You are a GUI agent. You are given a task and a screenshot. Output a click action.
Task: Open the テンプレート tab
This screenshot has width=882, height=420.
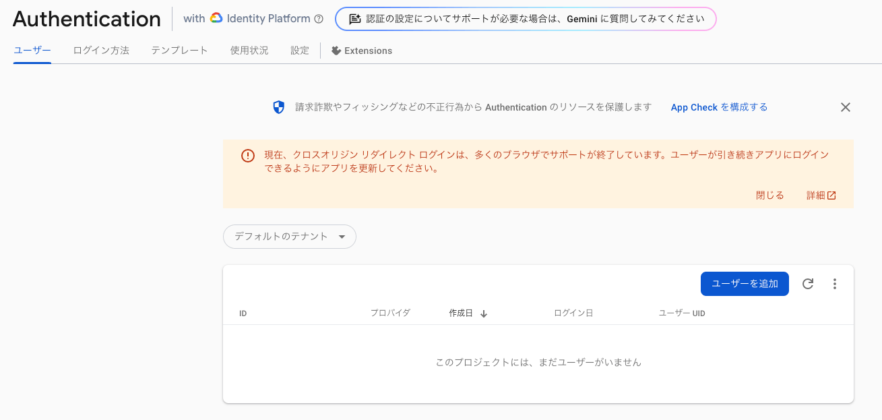179,51
